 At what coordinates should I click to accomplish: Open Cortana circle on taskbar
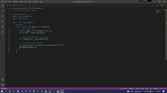click(10, 91)
